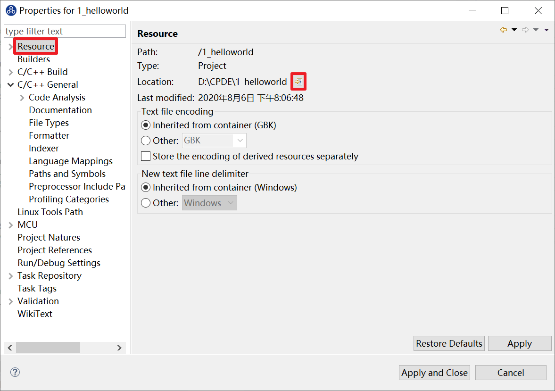Image resolution: width=555 pixels, height=391 pixels.
Task: Open the back history dropdown arrow
Action: click(514, 30)
